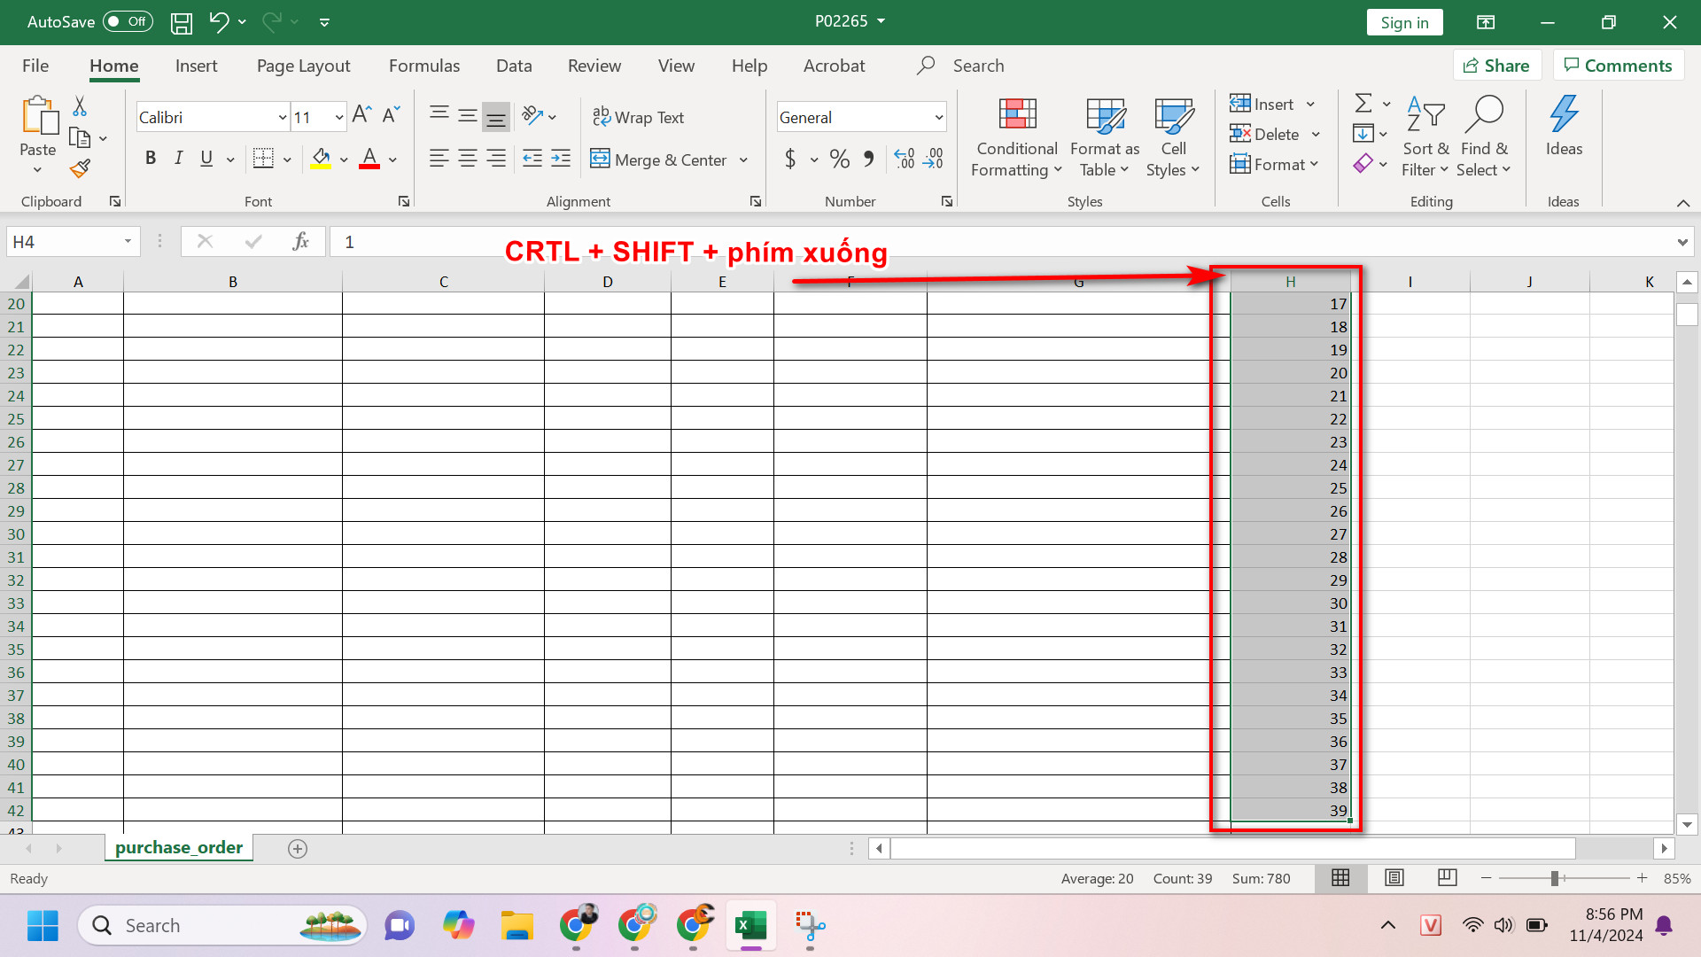
Task: Switch to the Data tab
Action: pos(514,66)
